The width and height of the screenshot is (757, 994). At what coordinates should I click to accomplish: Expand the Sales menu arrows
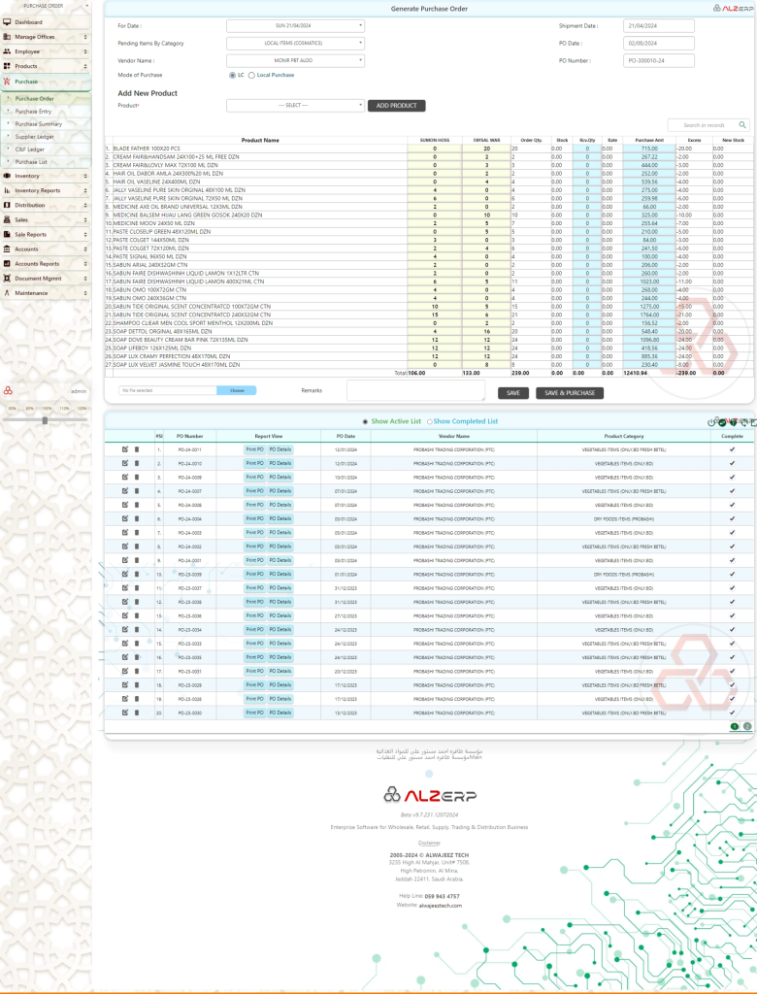(85, 219)
